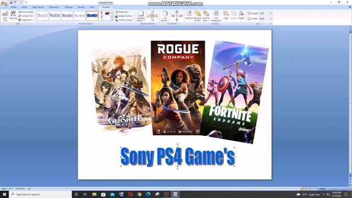Switch to the View tab
This screenshot has height=198, width=352.
tap(92, 7)
